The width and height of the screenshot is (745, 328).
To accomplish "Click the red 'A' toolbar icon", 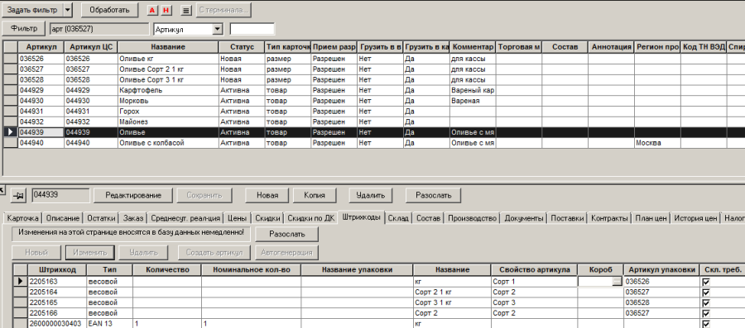I will (x=152, y=10).
